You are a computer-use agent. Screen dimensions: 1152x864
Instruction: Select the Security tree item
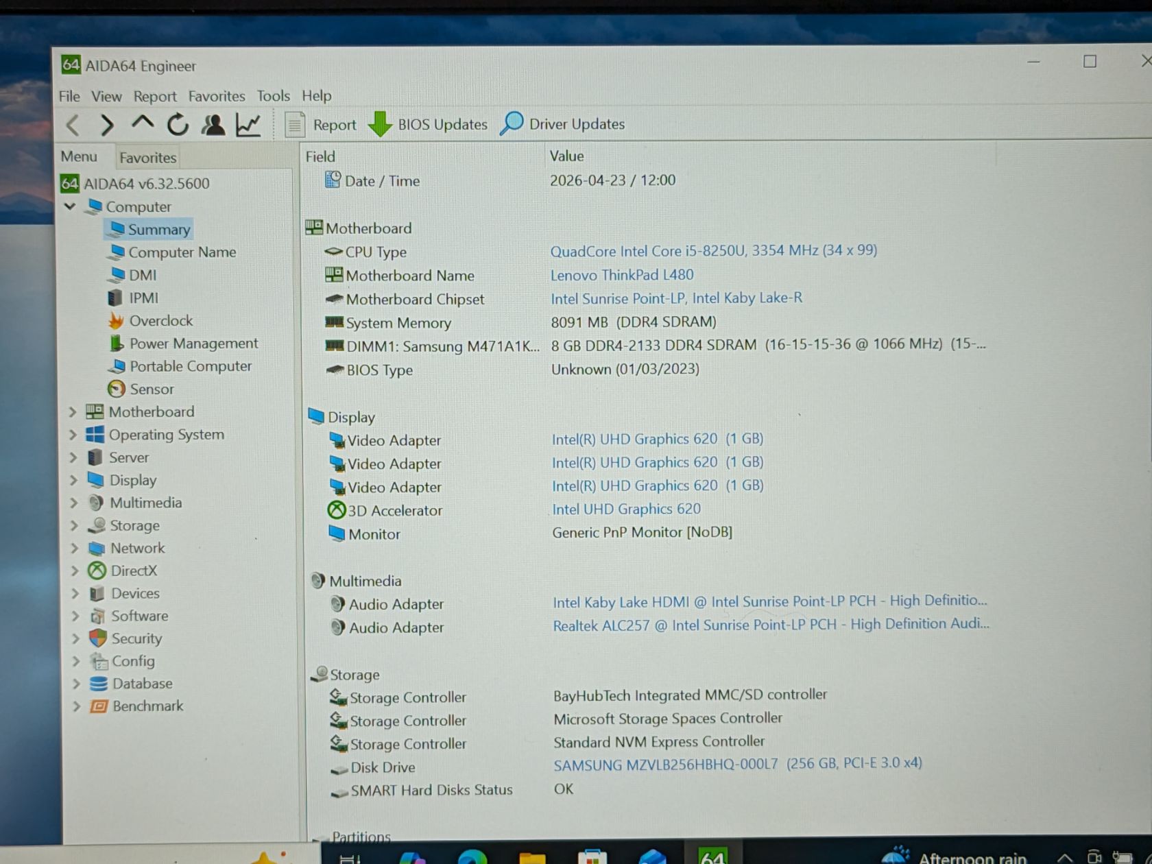[x=125, y=638]
